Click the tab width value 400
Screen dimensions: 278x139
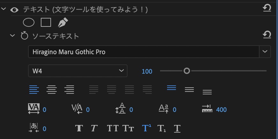[221, 110]
